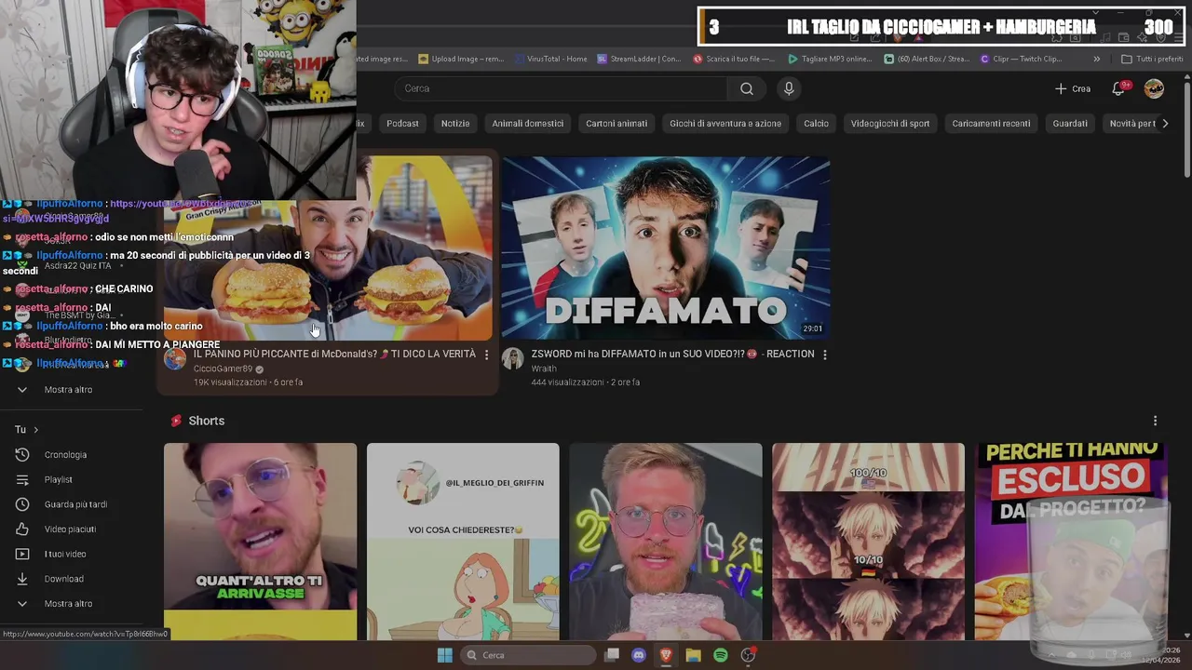
Task: Open OBS Studio from the taskbar
Action: 748,655
